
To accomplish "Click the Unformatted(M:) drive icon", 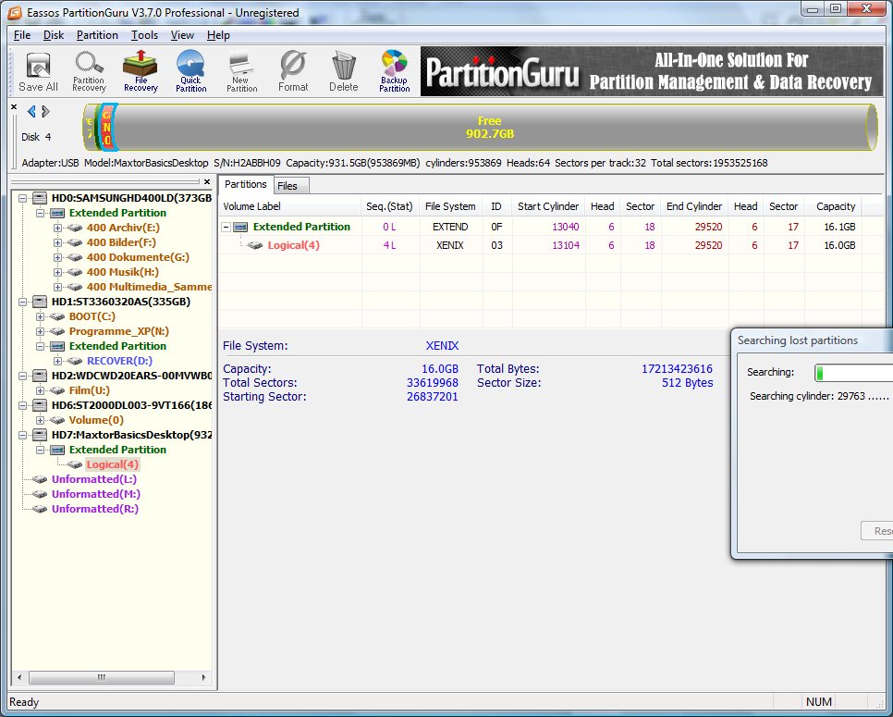I will coord(40,494).
